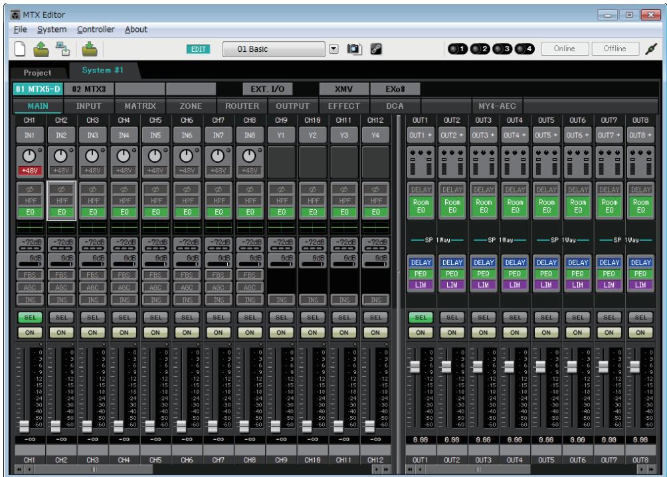
Task: Toggle OUT8 ON button
Action: click(x=640, y=332)
